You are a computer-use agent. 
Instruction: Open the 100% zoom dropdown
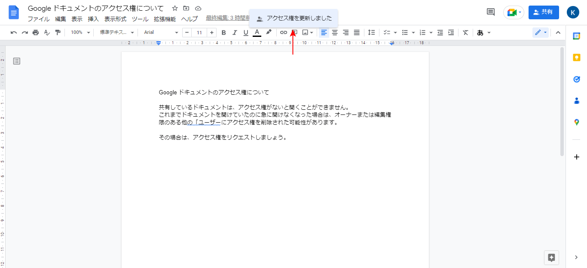[x=80, y=32]
